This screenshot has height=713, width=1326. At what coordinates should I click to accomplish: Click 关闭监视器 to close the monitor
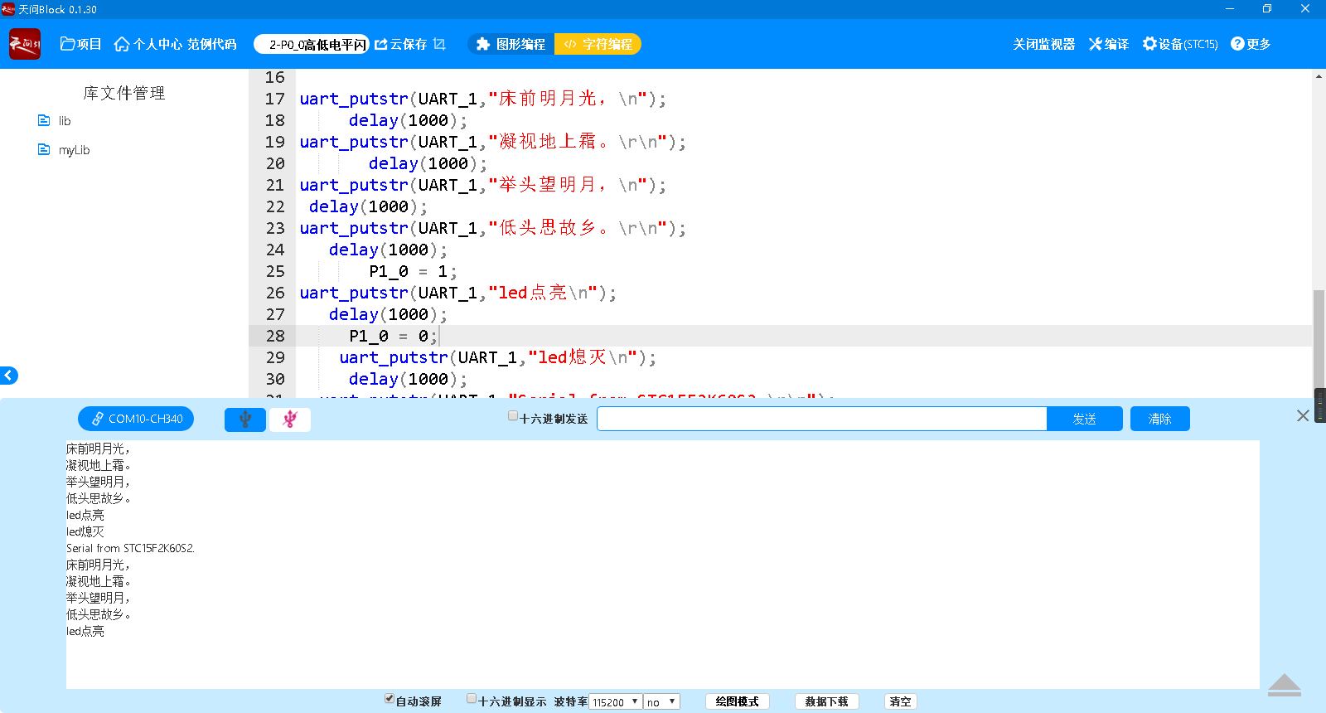point(1043,44)
